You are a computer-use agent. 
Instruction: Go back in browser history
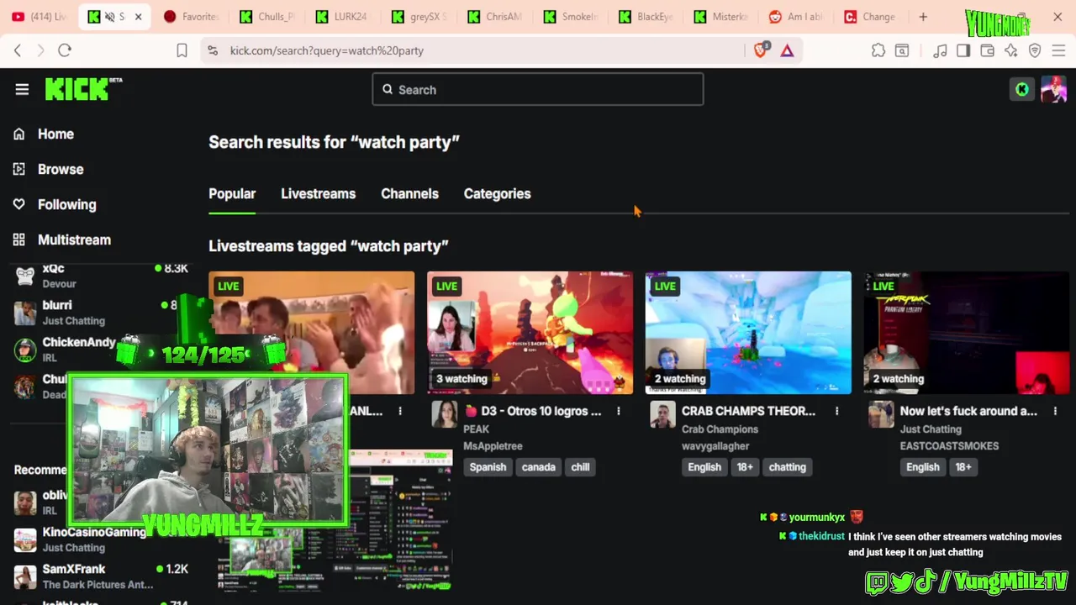pyautogui.click(x=18, y=50)
